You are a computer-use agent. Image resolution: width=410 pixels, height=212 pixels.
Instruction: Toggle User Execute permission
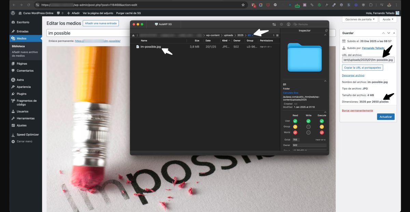coord(322,121)
